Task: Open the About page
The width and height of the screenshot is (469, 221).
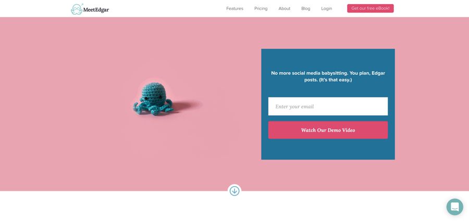Action: tap(285, 8)
